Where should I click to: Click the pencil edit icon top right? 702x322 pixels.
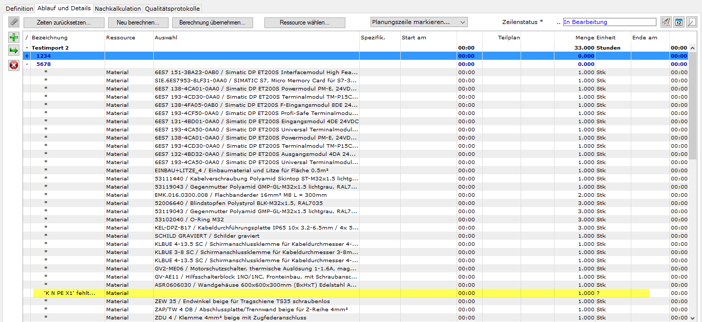coord(692,22)
